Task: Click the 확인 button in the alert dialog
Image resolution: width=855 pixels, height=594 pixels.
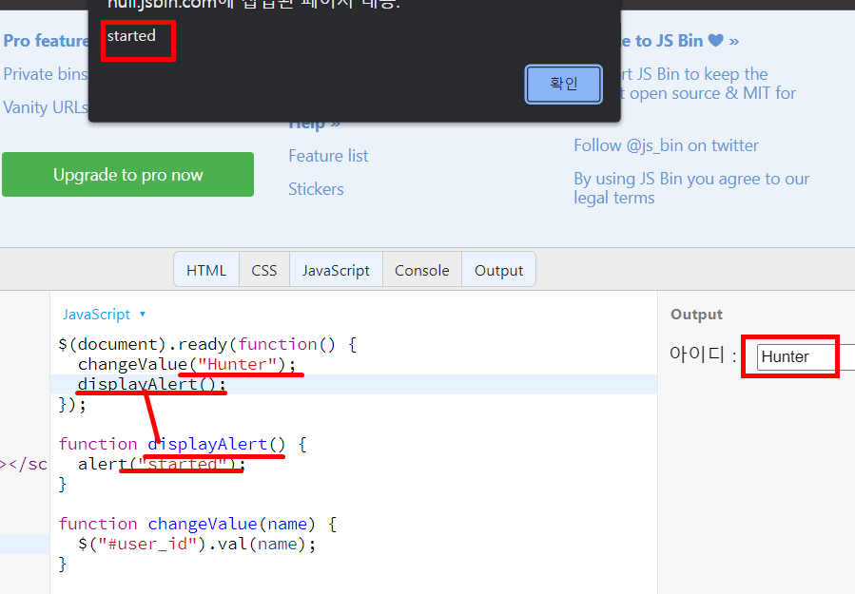Action: point(563,84)
